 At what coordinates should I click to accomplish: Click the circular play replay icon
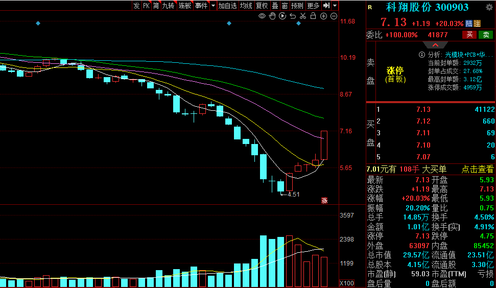tap(282, 16)
